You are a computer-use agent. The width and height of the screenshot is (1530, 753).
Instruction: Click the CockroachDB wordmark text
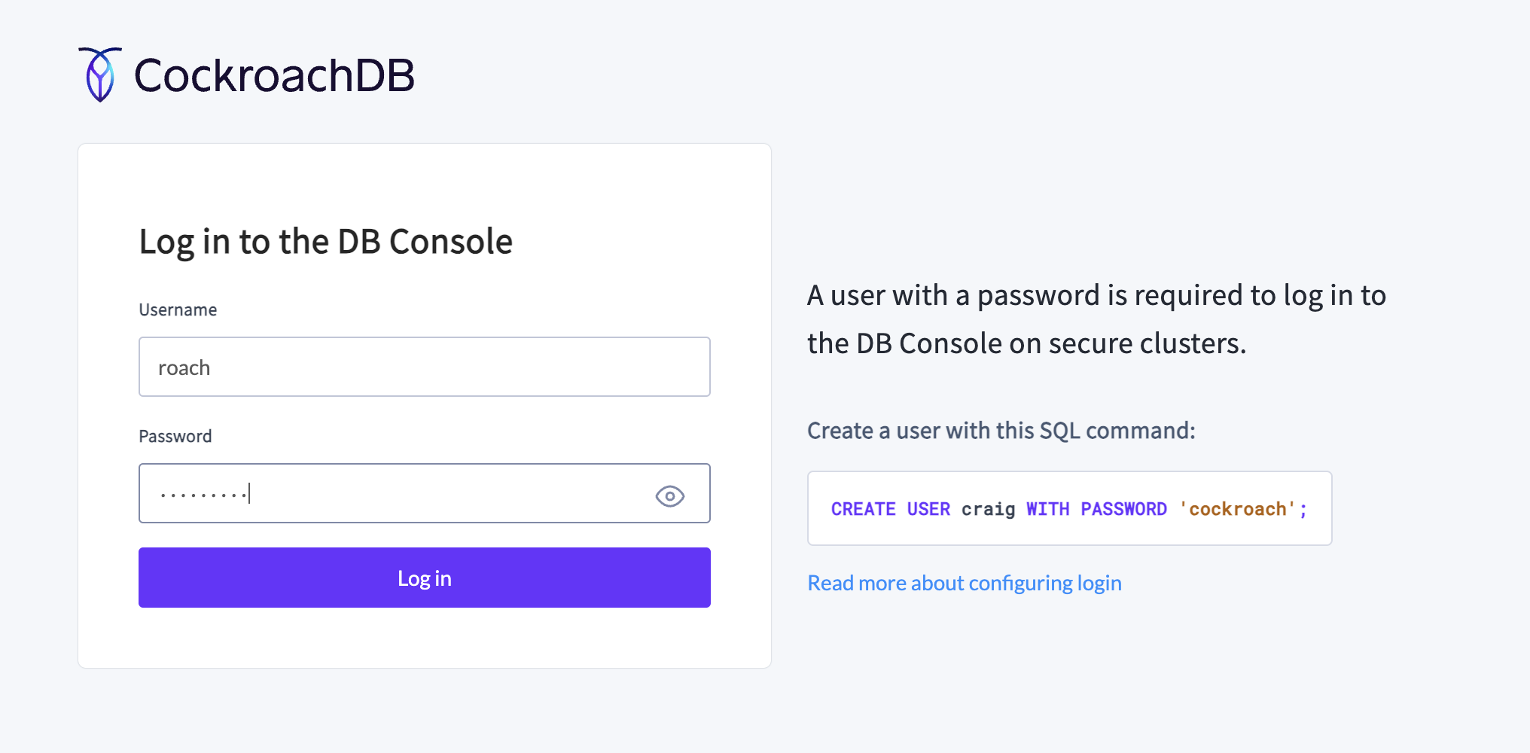coord(274,75)
